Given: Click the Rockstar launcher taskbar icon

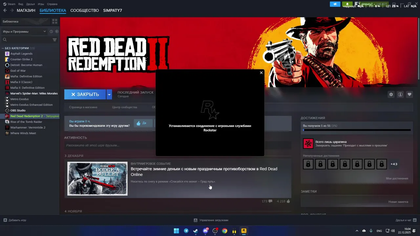Looking at the screenshot, I should tap(244, 231).
